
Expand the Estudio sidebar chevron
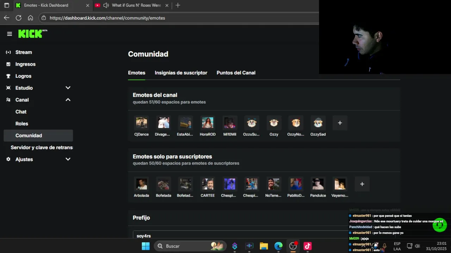tap(68, 88)
